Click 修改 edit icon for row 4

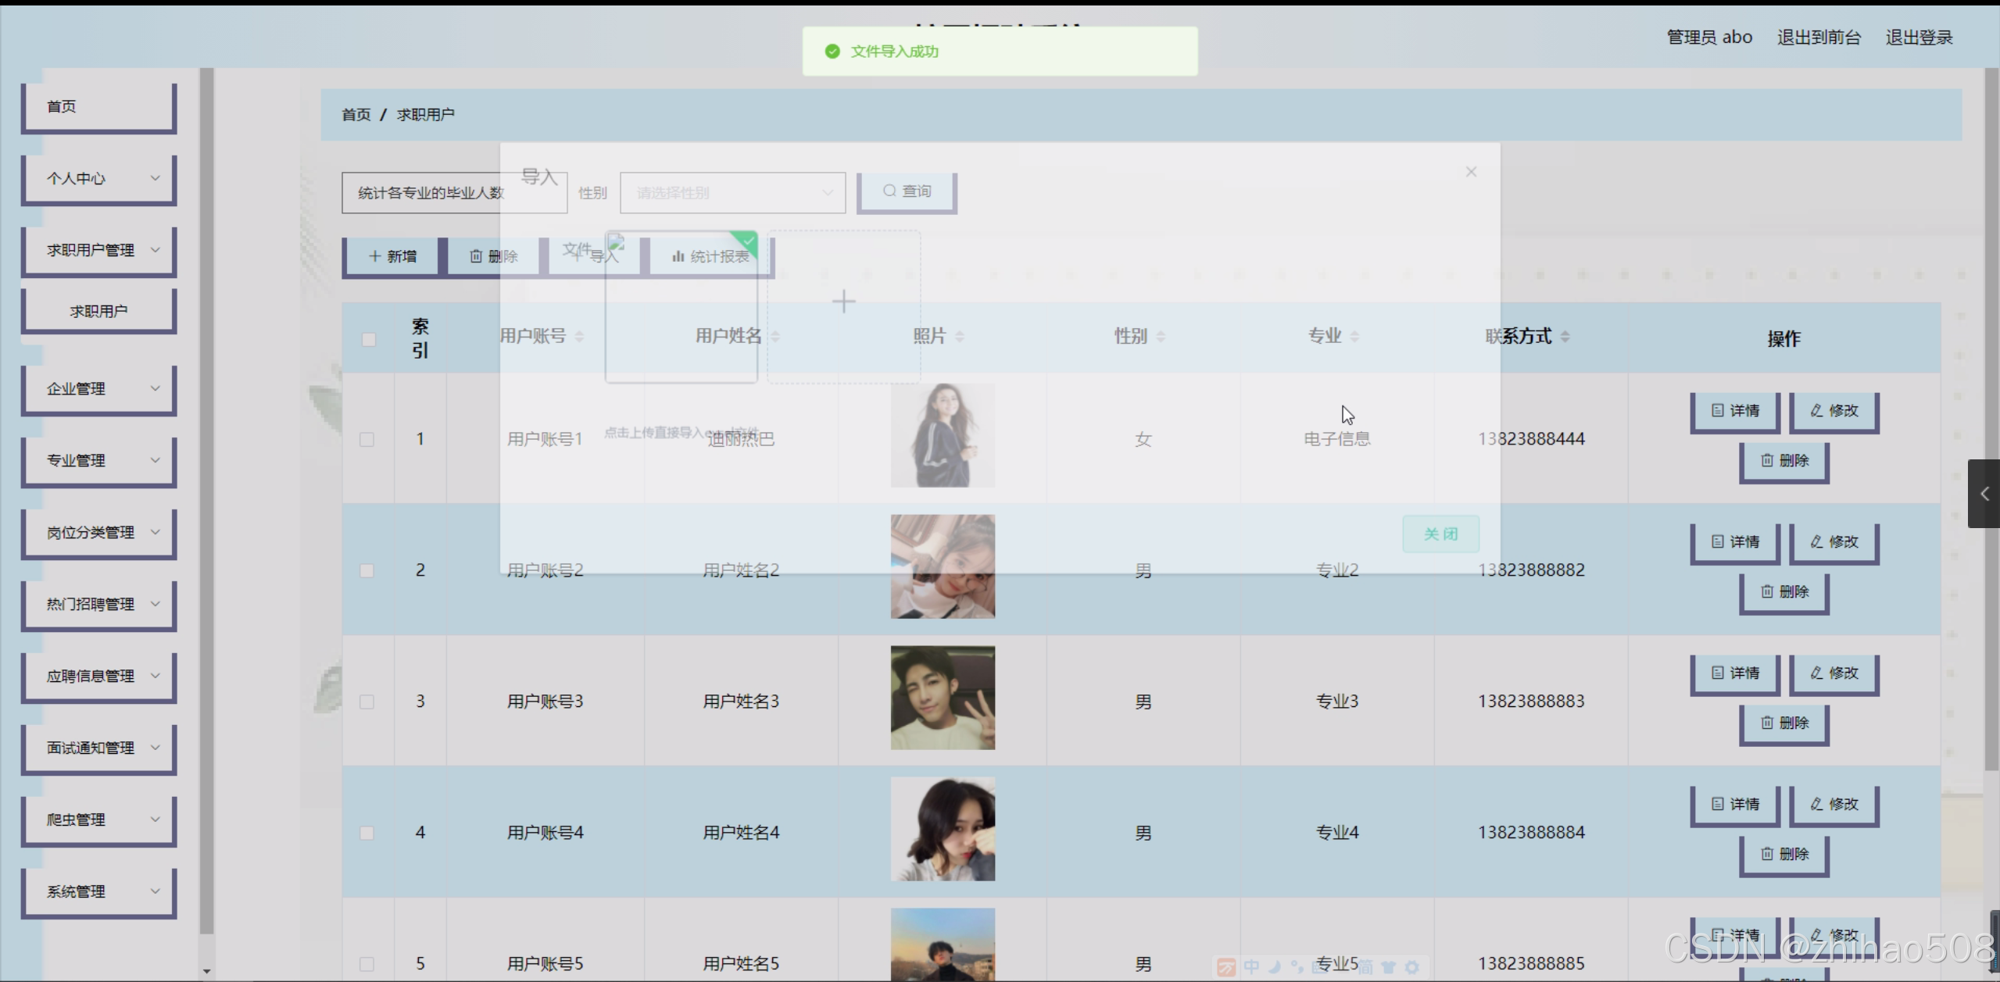pos(1834,804)
